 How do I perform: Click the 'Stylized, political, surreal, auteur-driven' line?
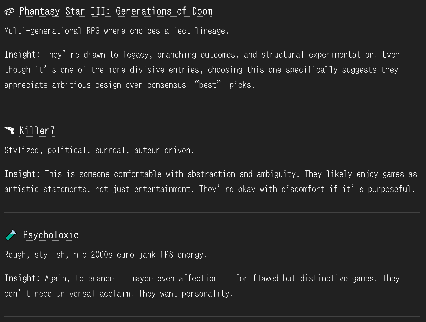[x=99, y=150]
